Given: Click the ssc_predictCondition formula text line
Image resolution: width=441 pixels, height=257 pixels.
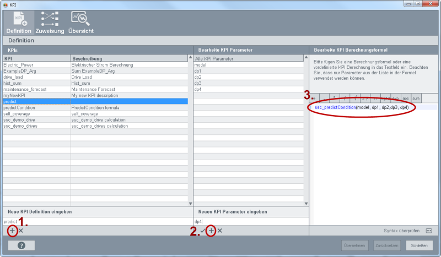Looking at the screenshot, I should point(361,107).
